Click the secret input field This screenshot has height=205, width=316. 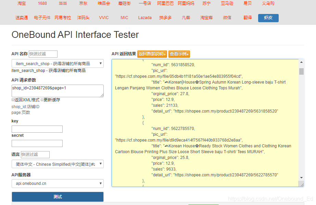tap(37, 143)
